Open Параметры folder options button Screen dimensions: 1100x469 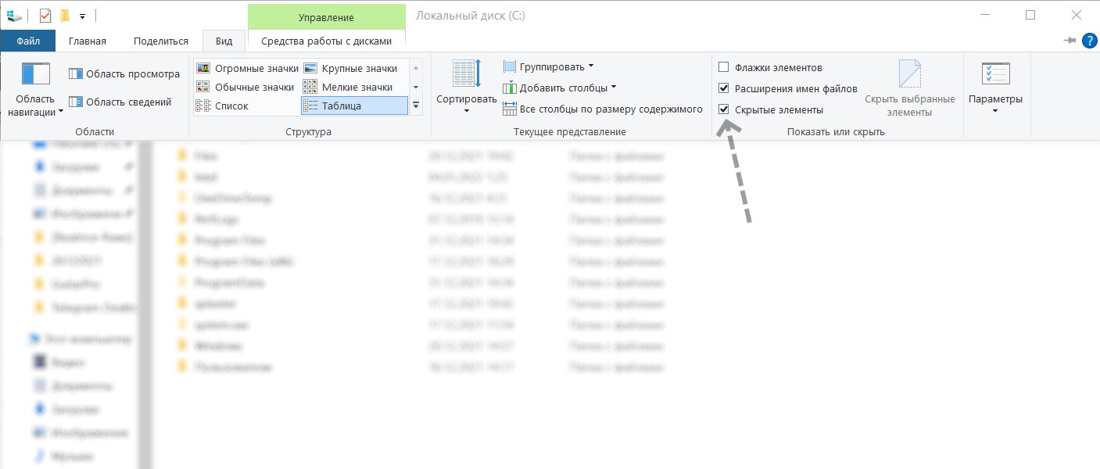tap(995, 87)
